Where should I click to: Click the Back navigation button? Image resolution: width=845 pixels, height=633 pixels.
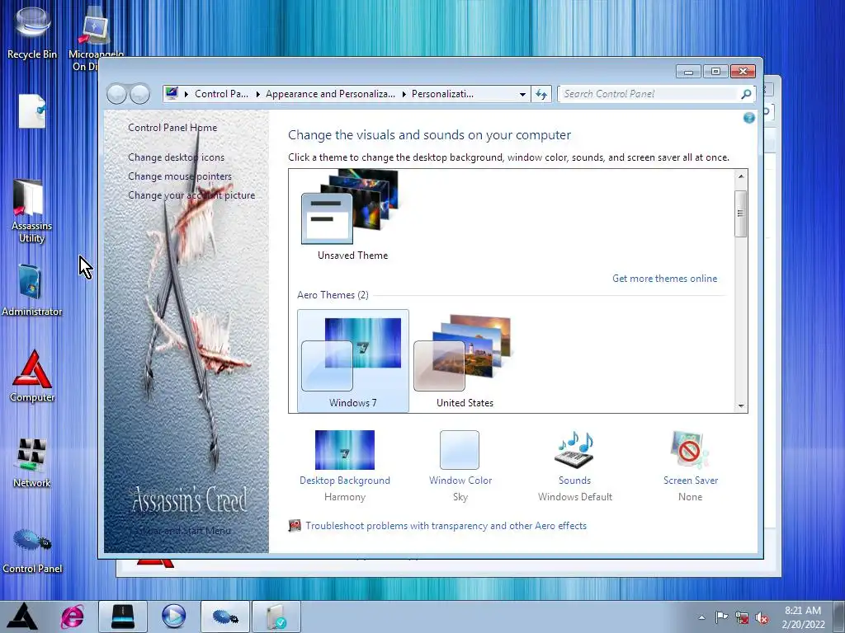click(x=117, y=94)
